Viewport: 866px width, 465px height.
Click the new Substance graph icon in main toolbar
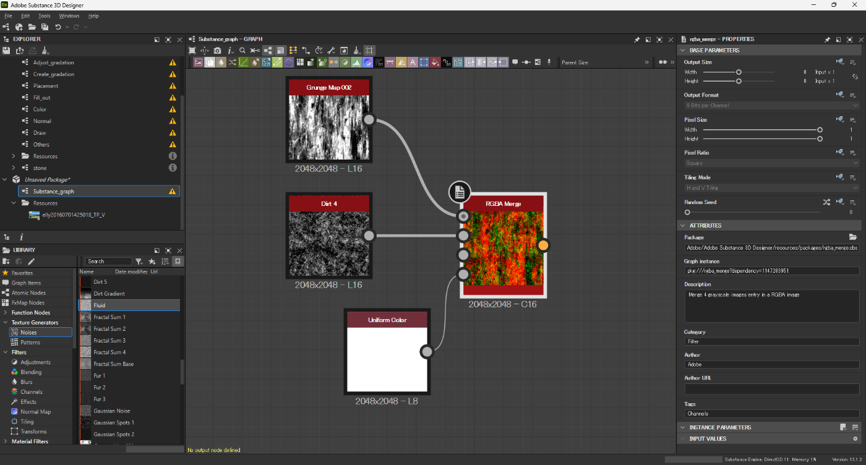tap(7, 27)
